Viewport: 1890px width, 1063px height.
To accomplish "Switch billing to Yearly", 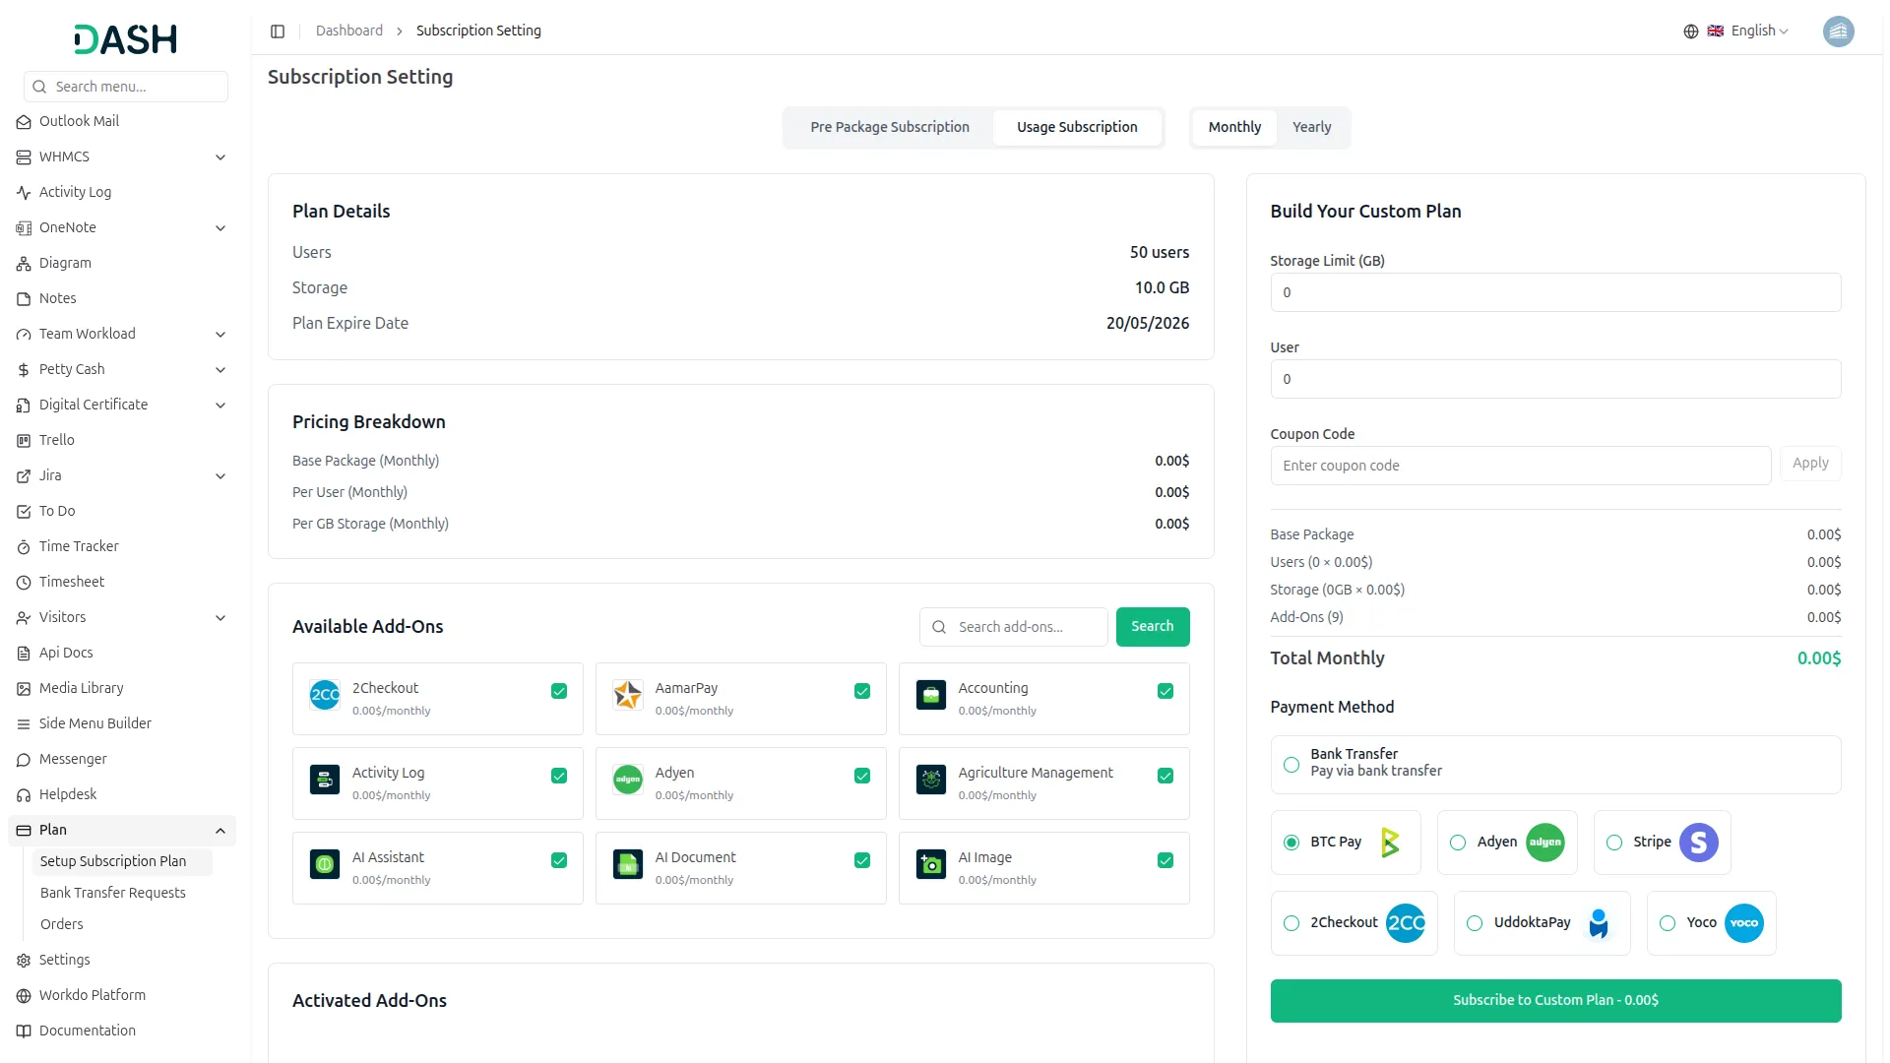I will 1311,127.
